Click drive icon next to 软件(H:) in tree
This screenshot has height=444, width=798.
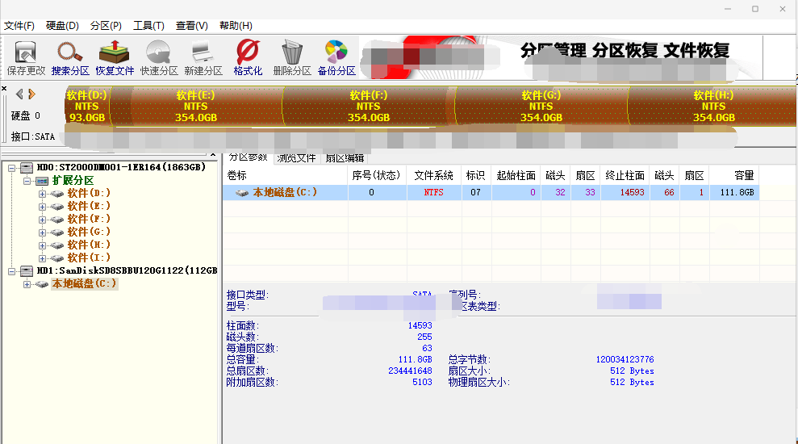point(57,245)
